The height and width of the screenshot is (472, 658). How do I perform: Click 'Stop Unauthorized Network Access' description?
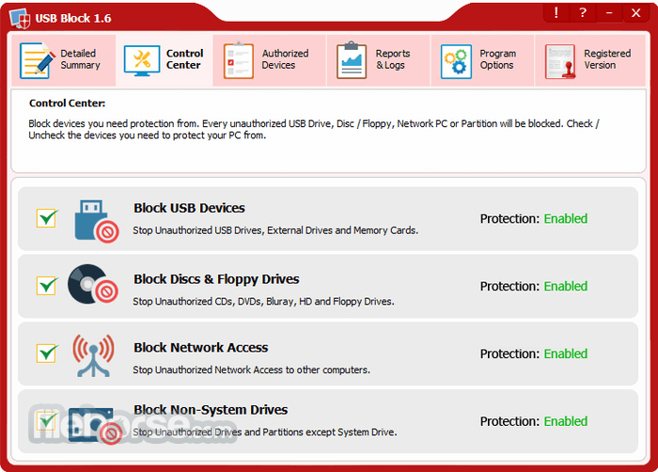251,370
